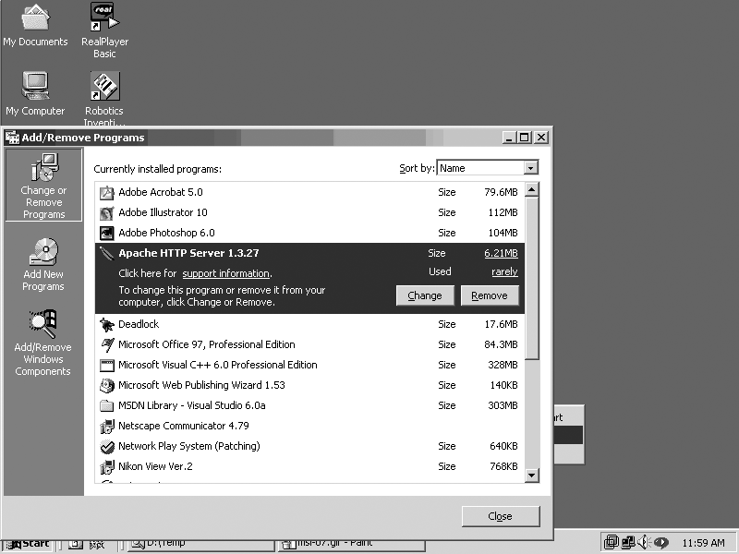The width and height of the screenshot is (739, 554).
Task: Click the Web Publishing Wizard icon
Action: tap(107, 385)
